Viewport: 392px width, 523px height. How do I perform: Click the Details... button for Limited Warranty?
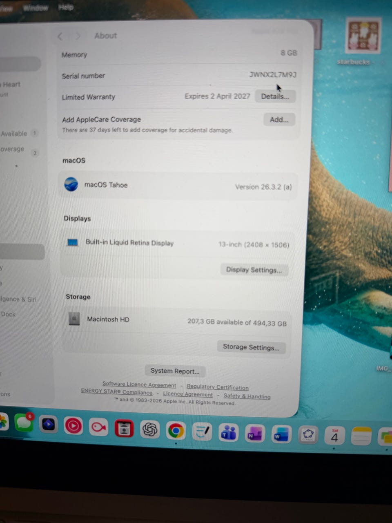275,96
